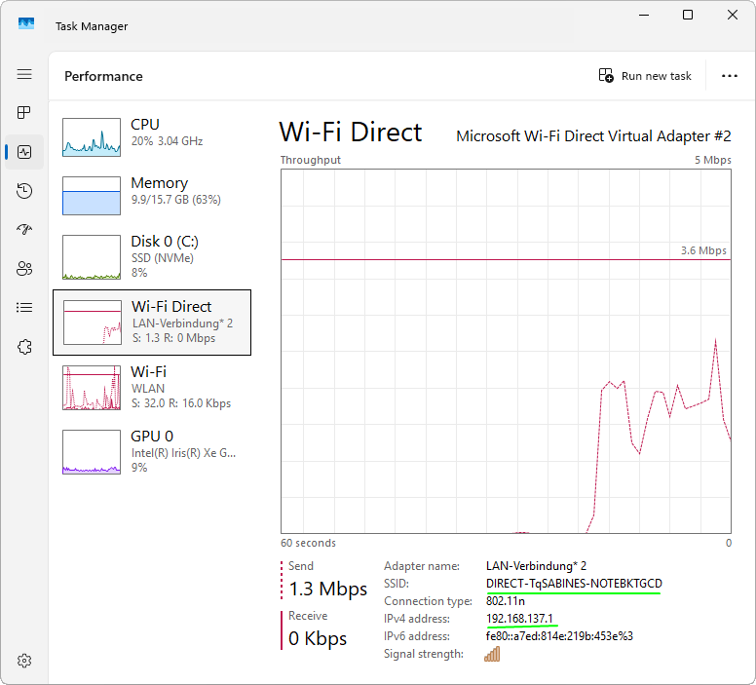
Task: Open the Users page icon
Action: tap(24, 269)
